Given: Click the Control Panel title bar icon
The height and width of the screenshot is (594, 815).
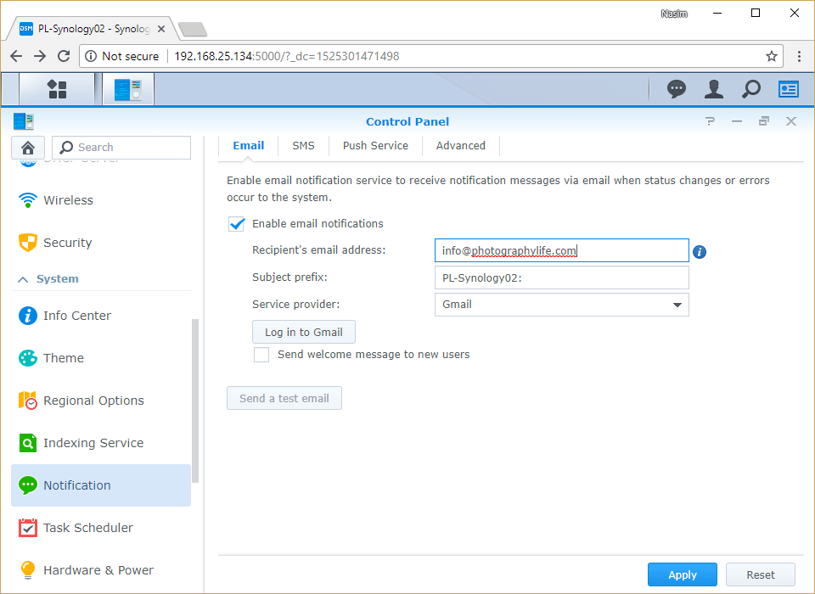Looking at the screenshot, I should click(x=24, y=121).
